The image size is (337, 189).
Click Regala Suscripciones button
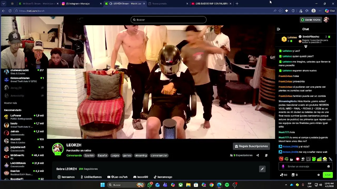(251, 146)
